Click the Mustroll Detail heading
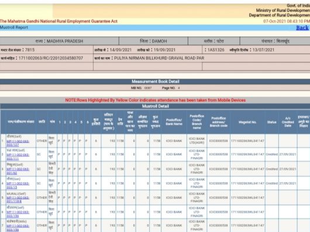The width and height of the screenshot is (310, 232). [156, 106]
